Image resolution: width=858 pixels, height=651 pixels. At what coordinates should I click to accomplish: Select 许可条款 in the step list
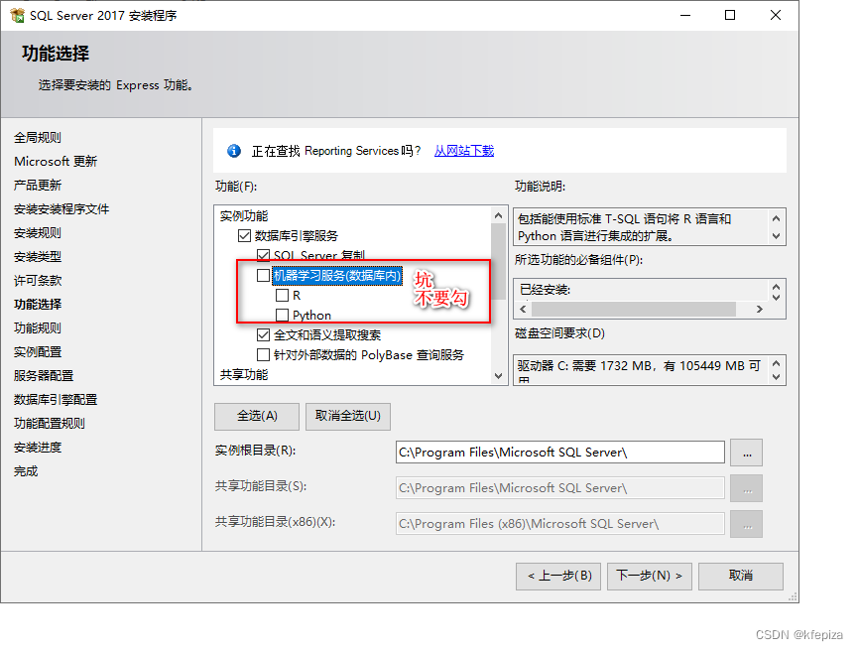click(38, 280)
